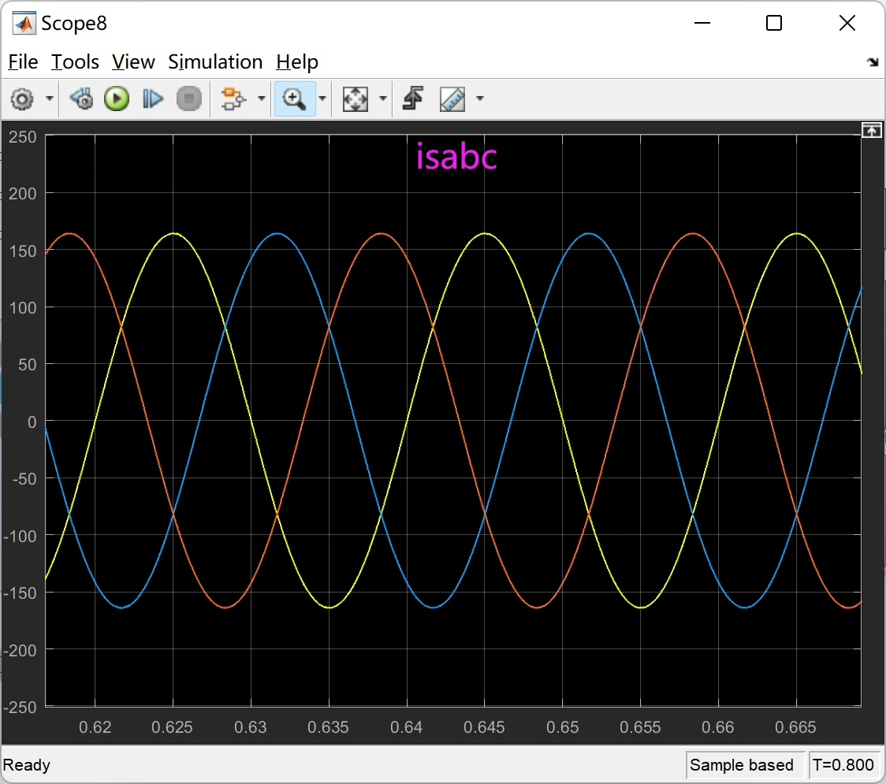Click the 0.665 x-axis tick label

pyautogui.click(x=795, y=727)
